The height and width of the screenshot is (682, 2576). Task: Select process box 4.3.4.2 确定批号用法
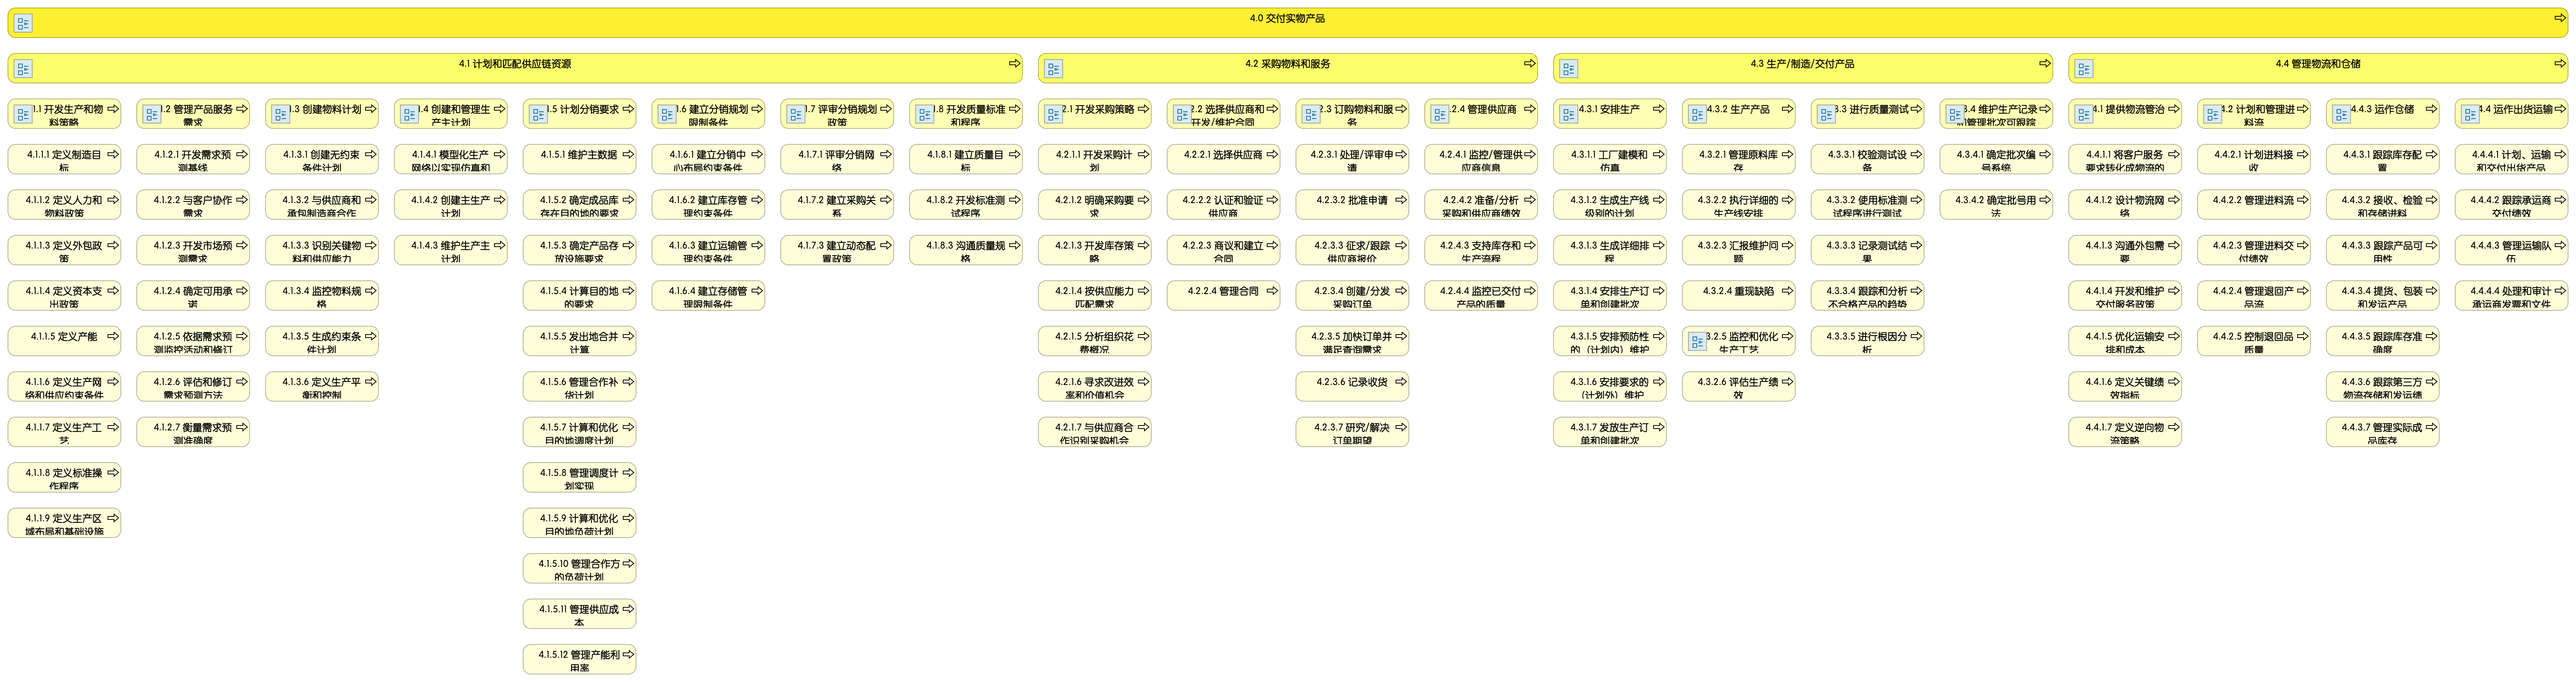click(x=1996, y=205)
